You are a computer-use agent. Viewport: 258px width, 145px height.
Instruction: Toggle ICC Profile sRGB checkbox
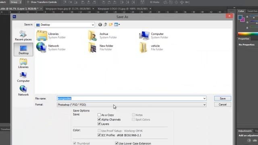tap(99, 135)
